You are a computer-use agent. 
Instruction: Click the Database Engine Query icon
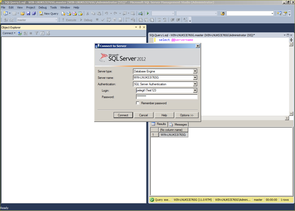pyautogui.click(x=63, y=14)
